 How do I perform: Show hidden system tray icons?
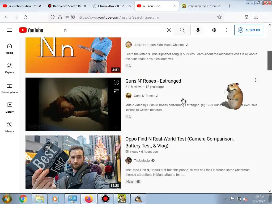[226, 199]
